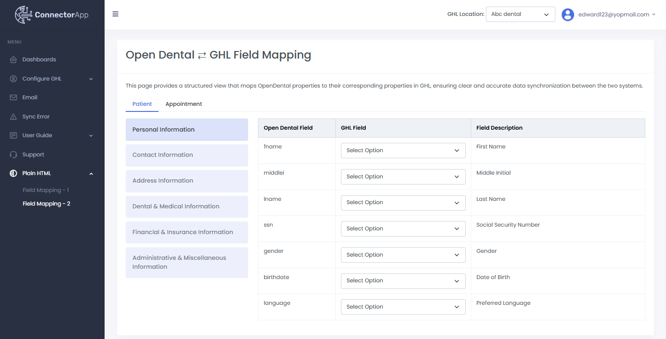
Task: Open GHL field dropdown for middlei
Action: click(x=403, y=177)
